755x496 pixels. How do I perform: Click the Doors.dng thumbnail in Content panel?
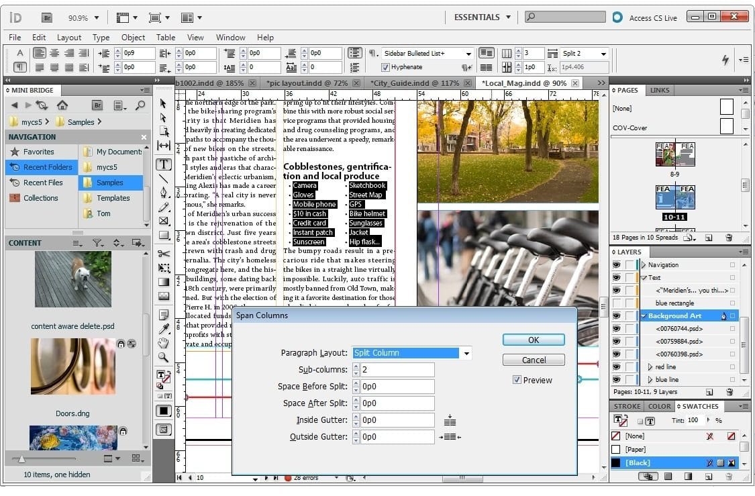[72, 366]
